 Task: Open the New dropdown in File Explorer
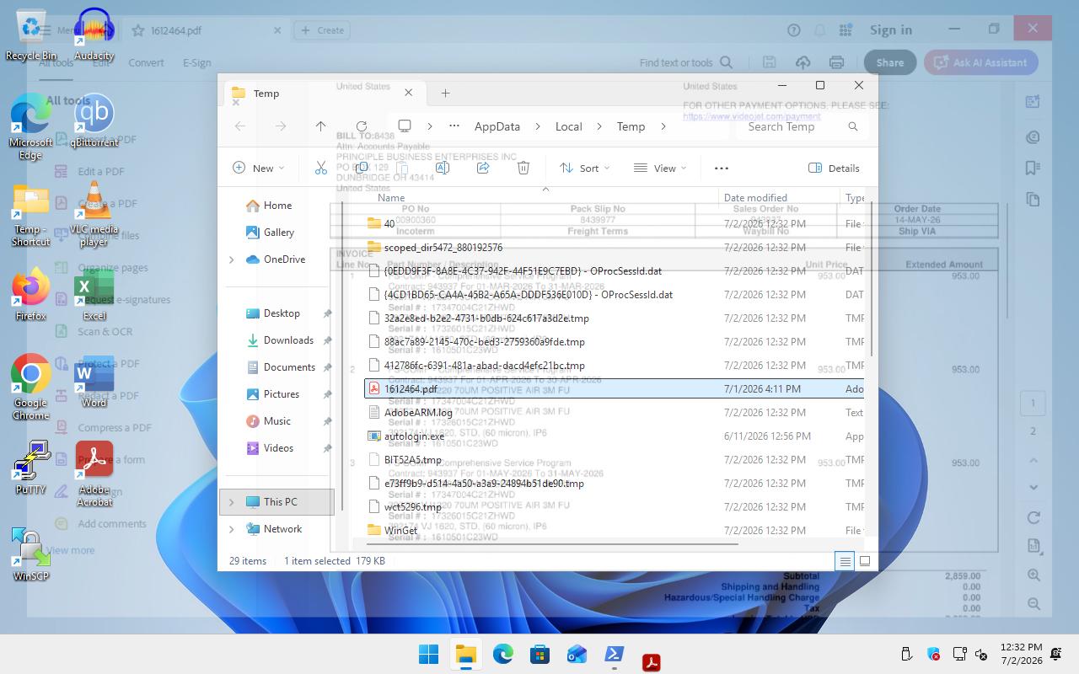(x=259, y=168)
